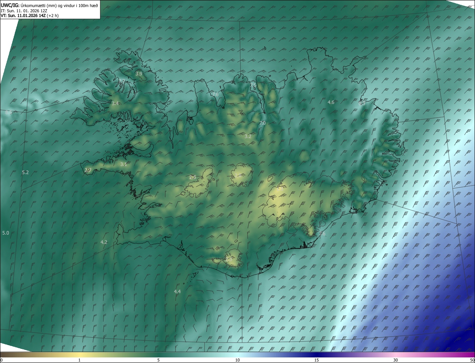475x363 pixels.
Task: Click the 10 tick on the color scale
Action: point(237,360)
